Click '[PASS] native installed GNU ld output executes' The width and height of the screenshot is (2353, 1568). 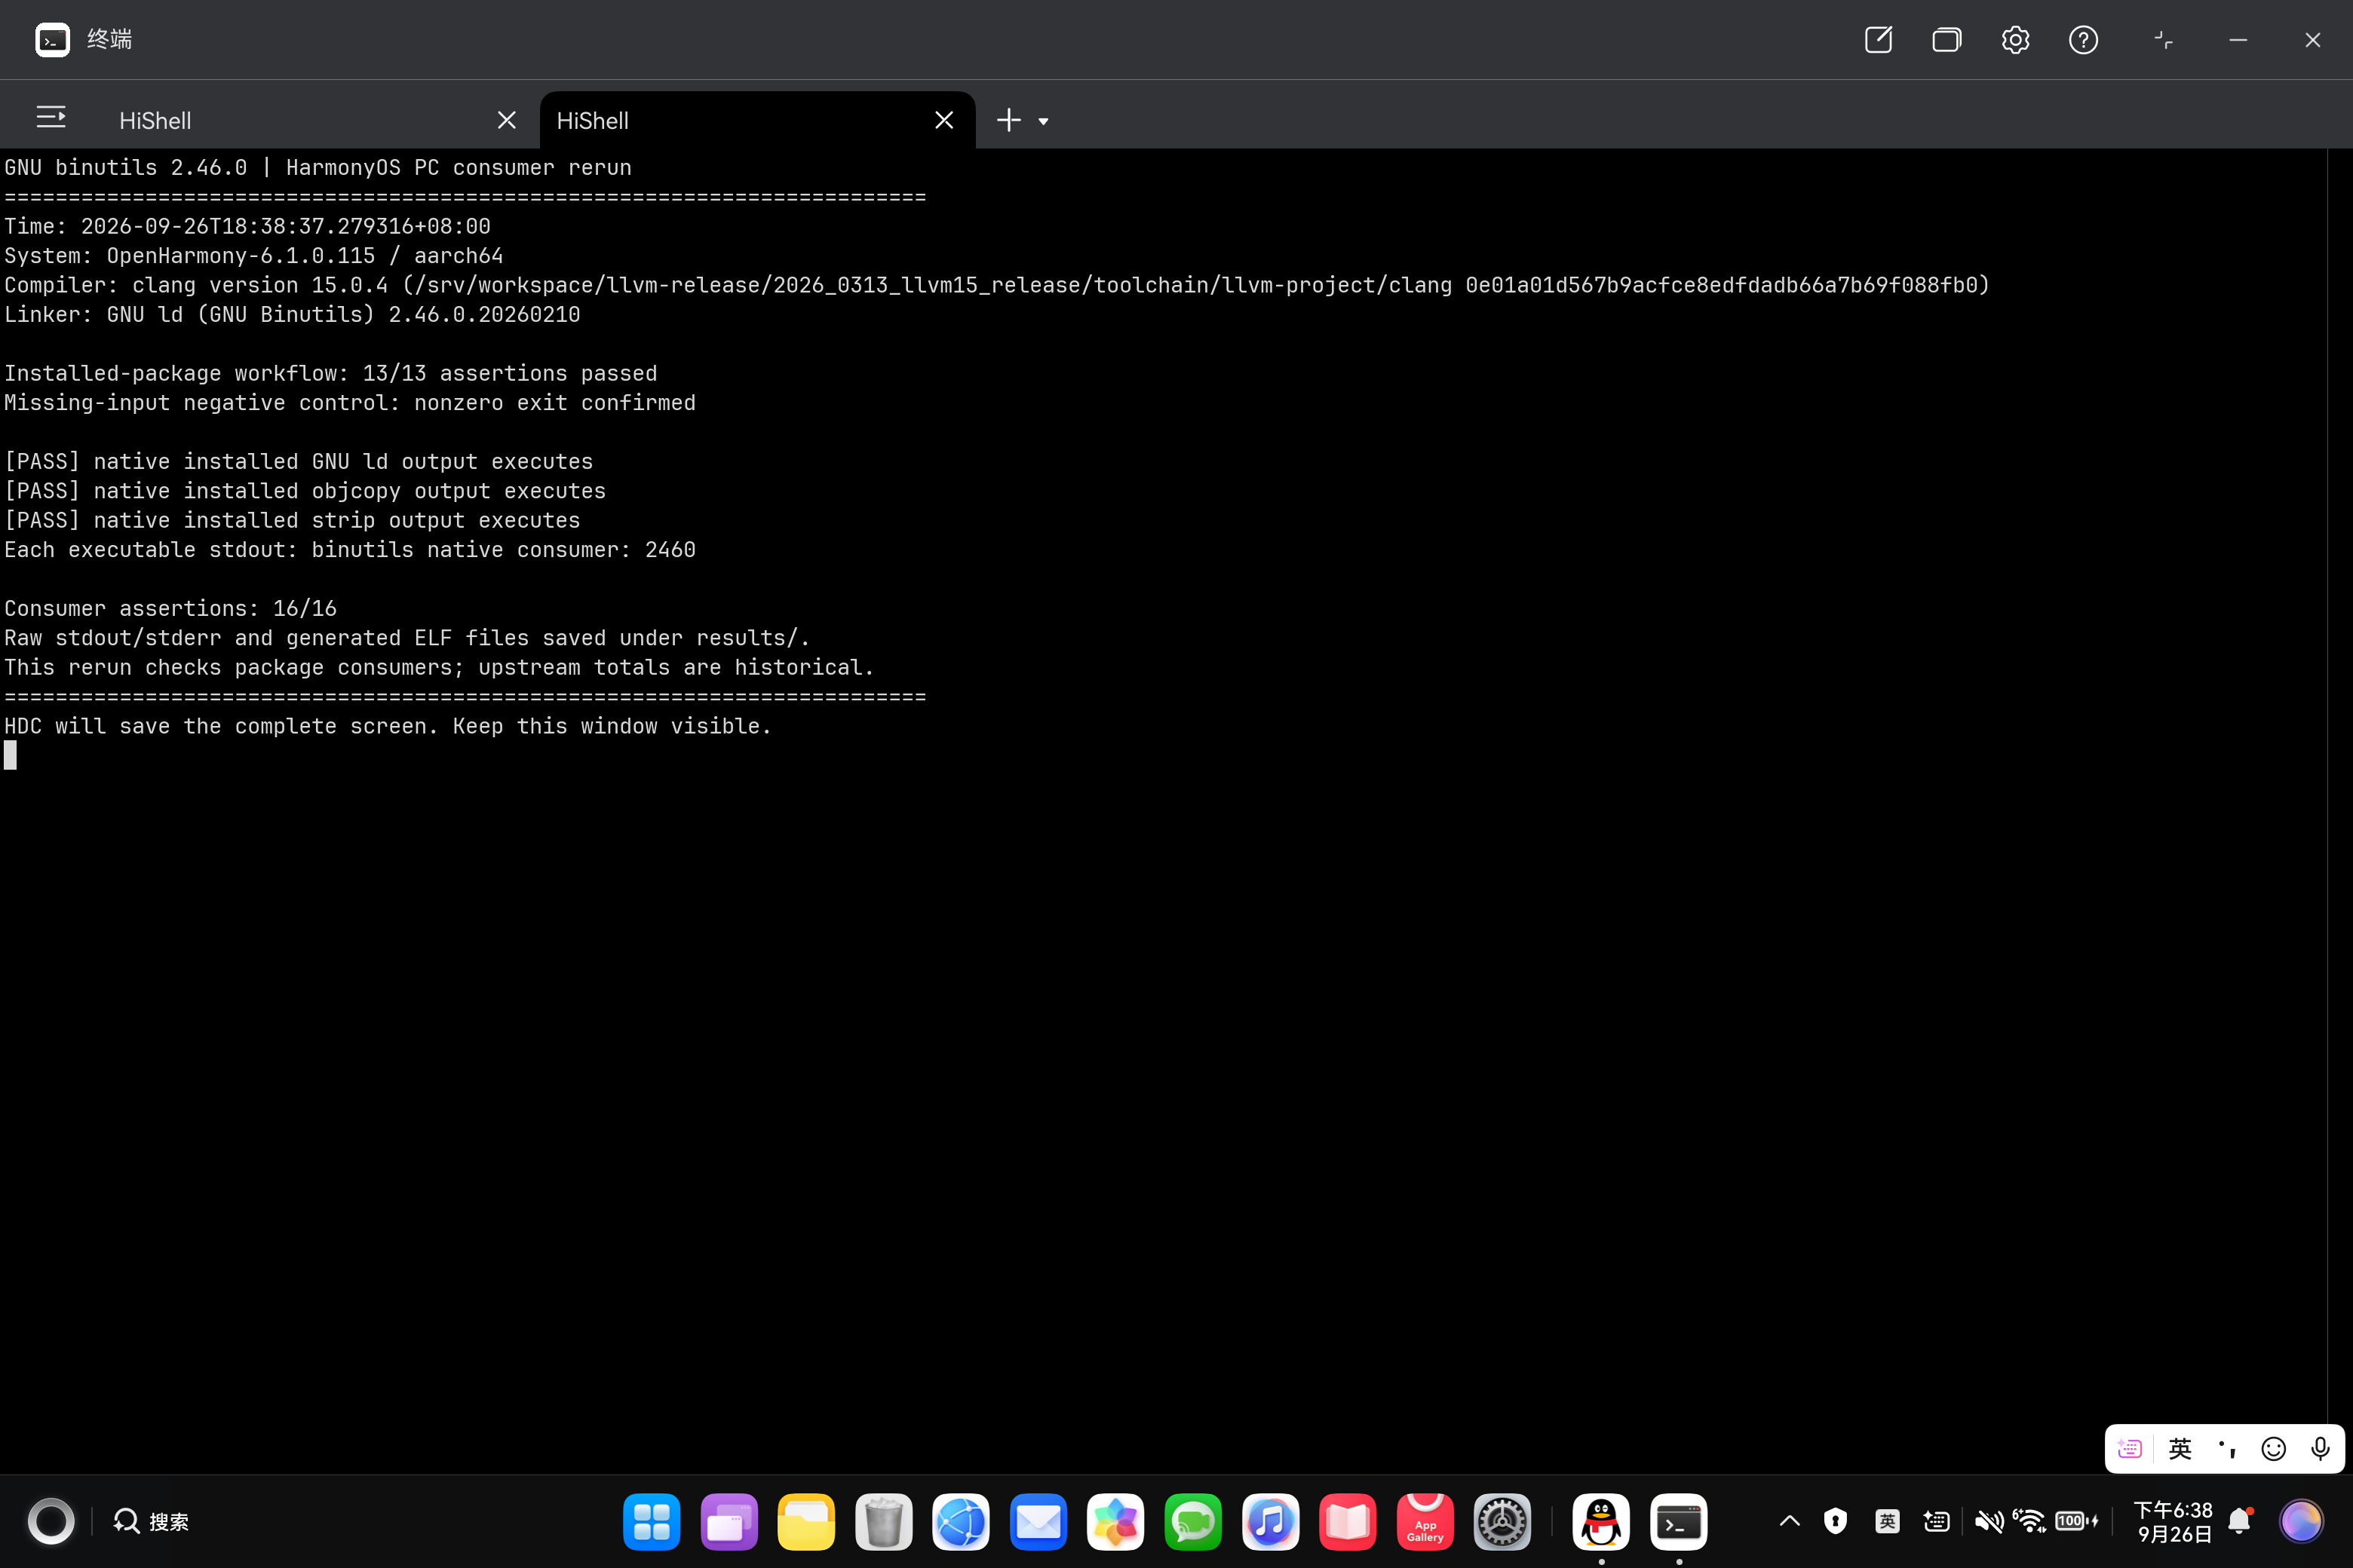(x=299, y=461)
